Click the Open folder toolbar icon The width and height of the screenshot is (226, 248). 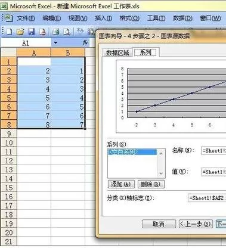(x=20, y=32)
